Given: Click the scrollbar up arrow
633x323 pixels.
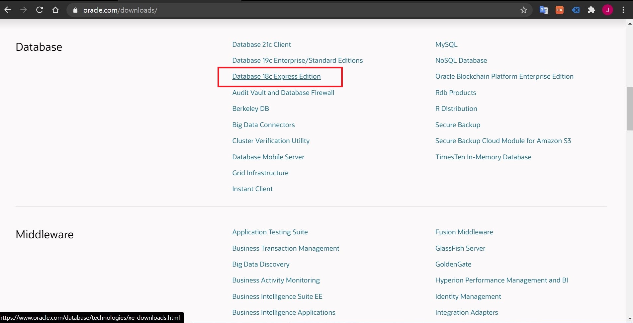Looking at the screenshot, I should coord(630,24).
